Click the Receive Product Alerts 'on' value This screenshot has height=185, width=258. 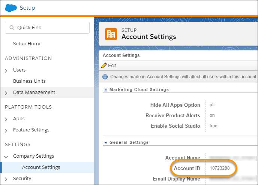(212, 115)
